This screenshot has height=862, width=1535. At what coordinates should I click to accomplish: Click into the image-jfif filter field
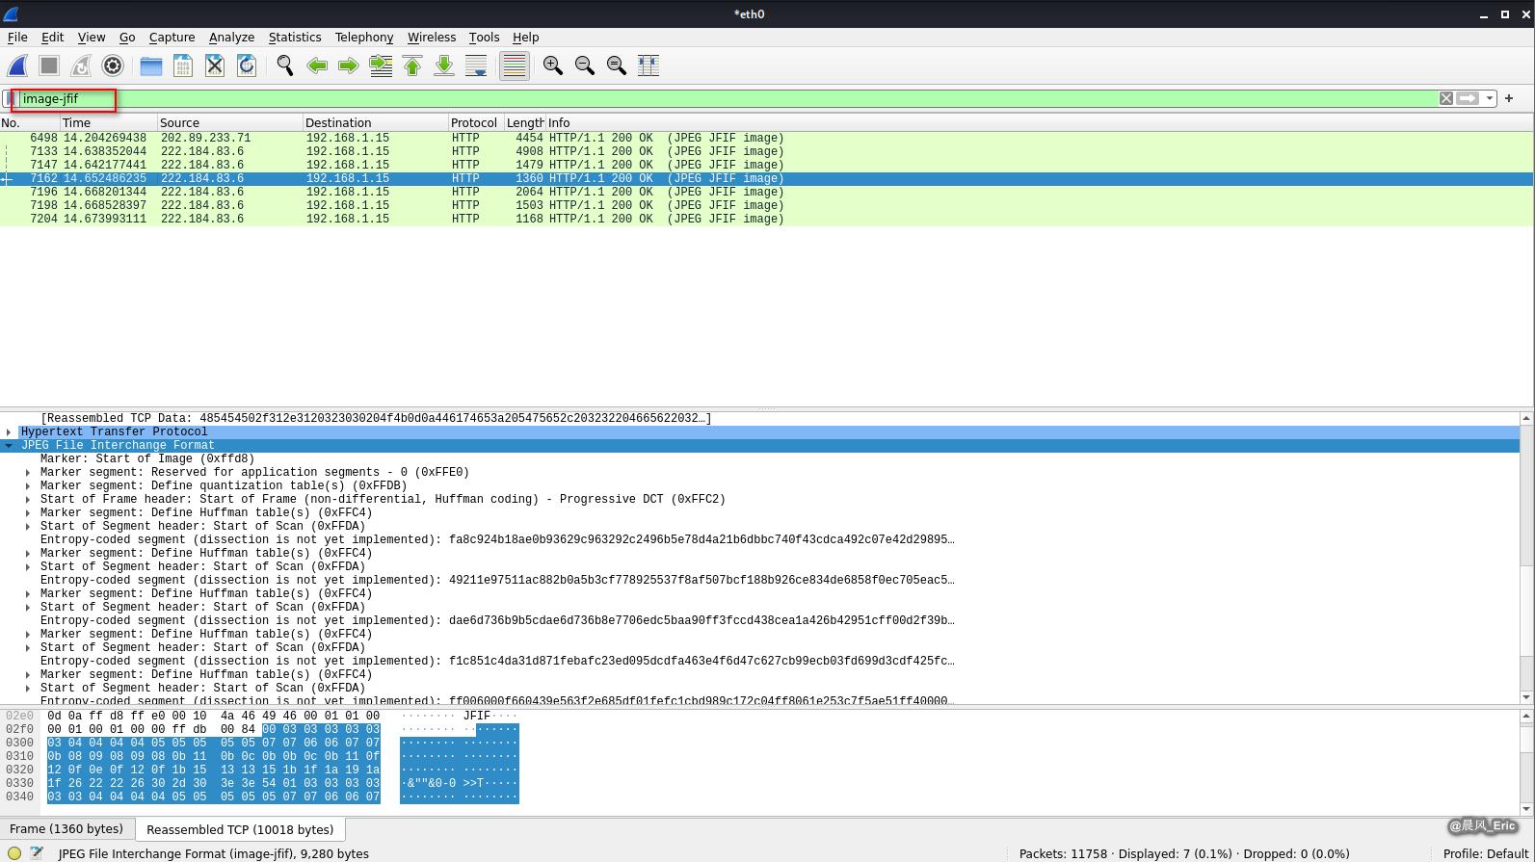(x=728, y=98)
